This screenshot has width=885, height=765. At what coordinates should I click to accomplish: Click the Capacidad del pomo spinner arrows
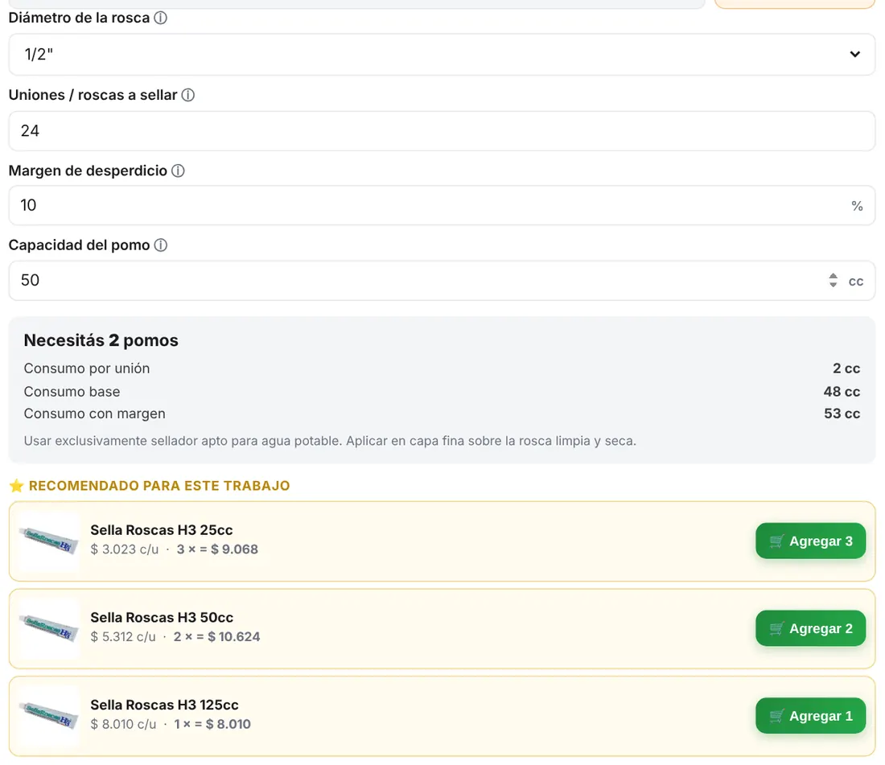833,281
